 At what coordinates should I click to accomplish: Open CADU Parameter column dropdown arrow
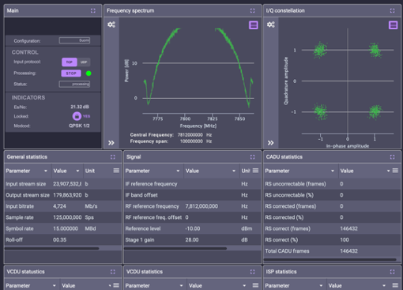pos(333,171)
